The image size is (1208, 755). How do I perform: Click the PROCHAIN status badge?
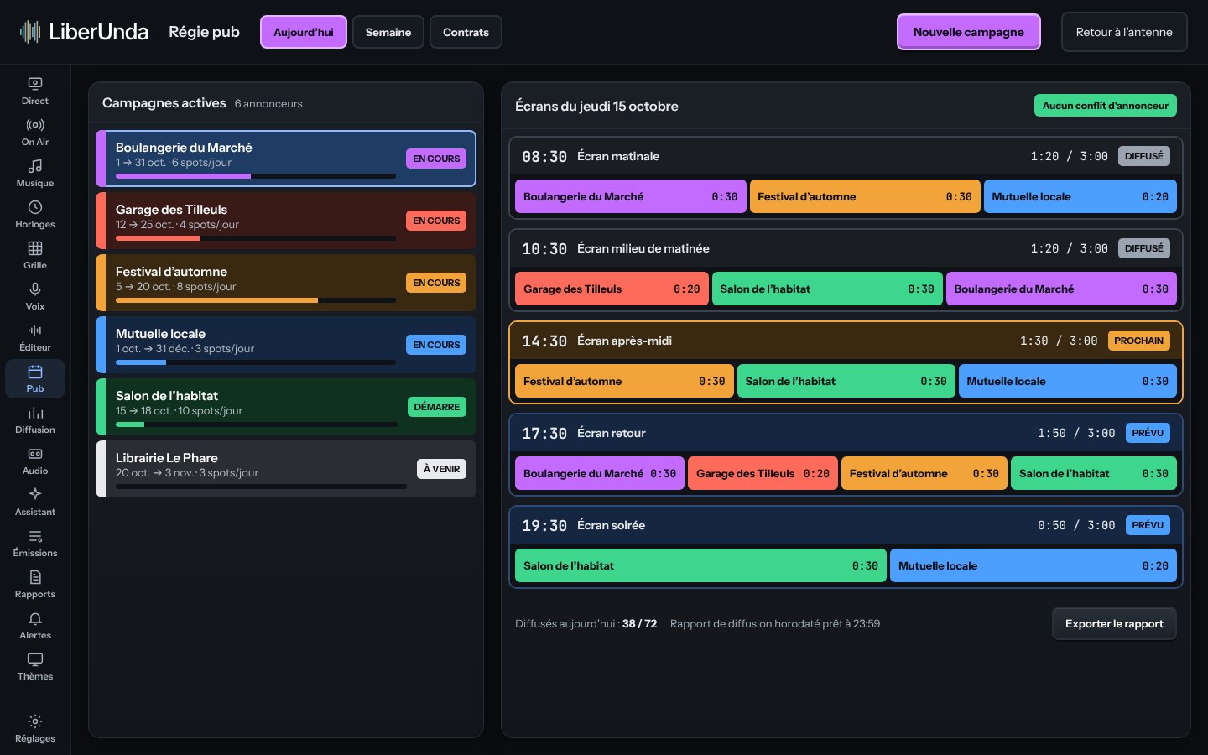1138,341
